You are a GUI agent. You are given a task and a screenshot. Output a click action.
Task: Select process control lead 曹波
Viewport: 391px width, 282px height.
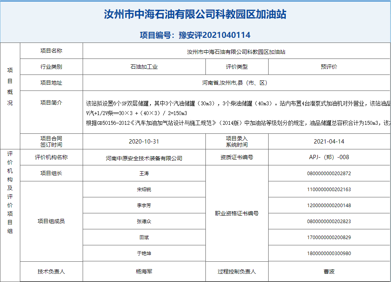(x=329, y=271)
